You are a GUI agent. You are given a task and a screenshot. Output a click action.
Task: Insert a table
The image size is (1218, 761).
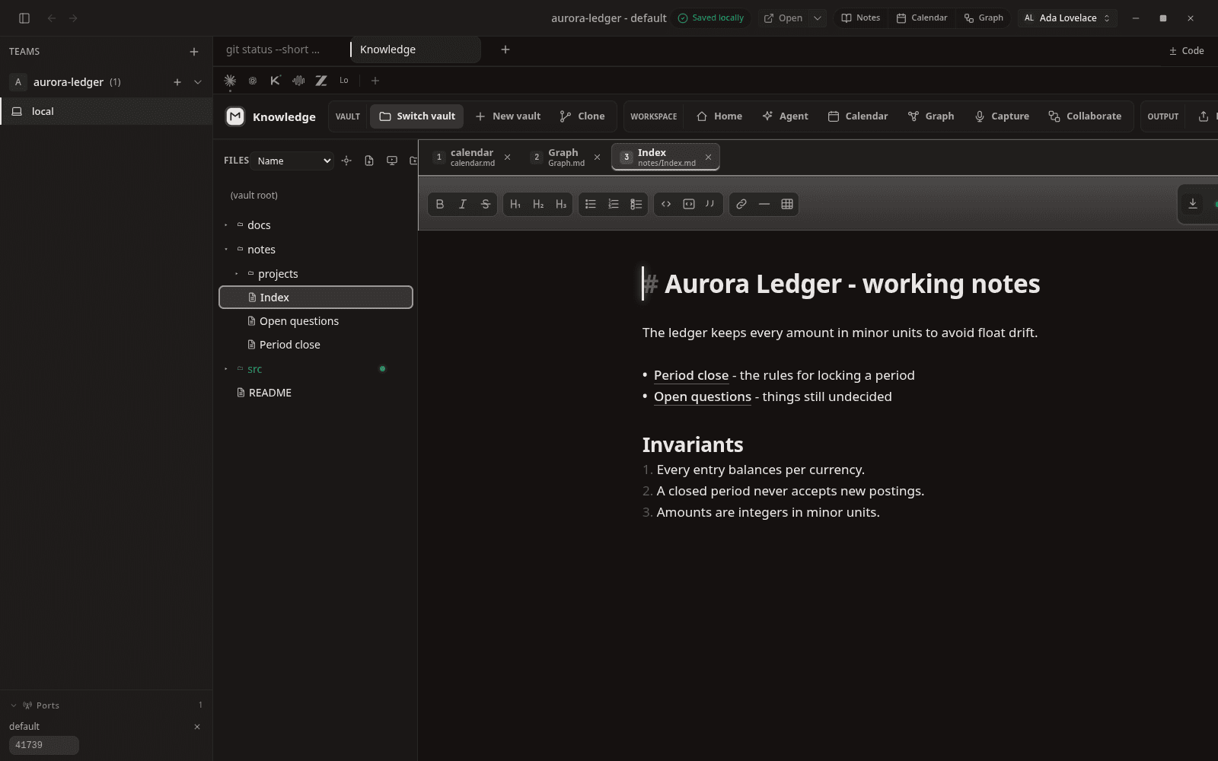coord(787,204)
